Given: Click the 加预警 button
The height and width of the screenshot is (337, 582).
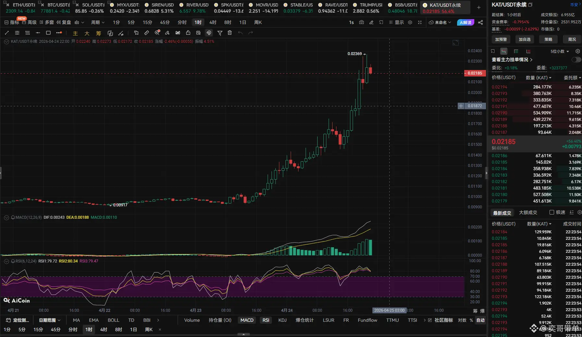Looking at the screenshot, I should (501, 39).
